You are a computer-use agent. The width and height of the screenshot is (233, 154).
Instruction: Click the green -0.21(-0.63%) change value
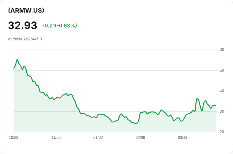coord(60,26)
